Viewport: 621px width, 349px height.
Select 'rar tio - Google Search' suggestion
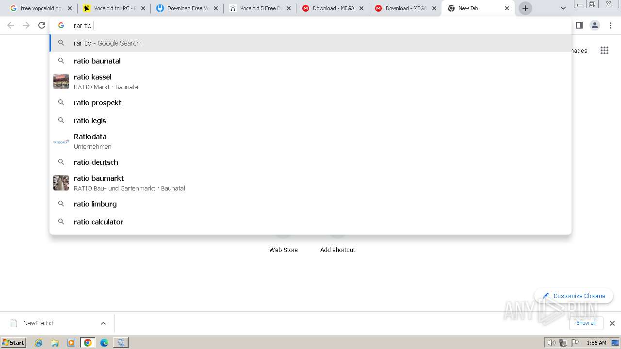tap(310, 43)
